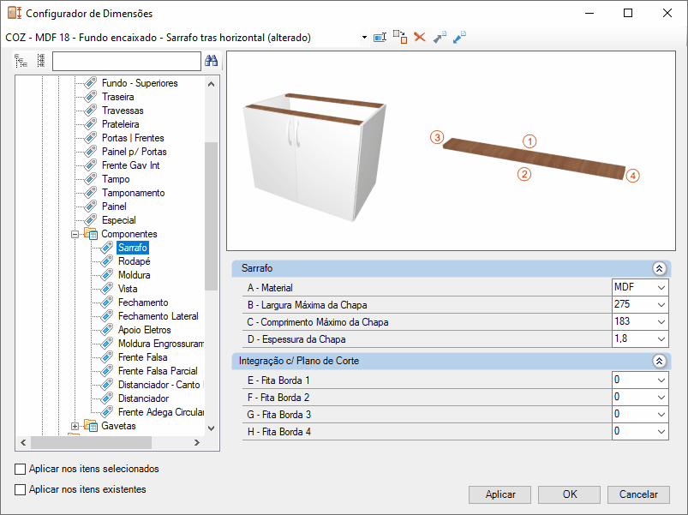Image resolution: width=688 pixels, height=515 pixels.
Task: Click the numbered marker 1 on the board
Action: point(530,141)
